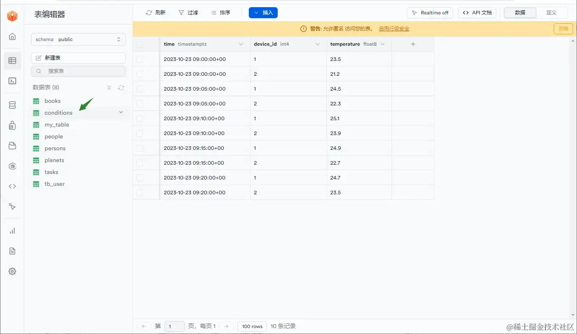The width and height of the screenshot is (577, 334).
Task: Check row with temperature 22.3
Action: pos(140,104)
